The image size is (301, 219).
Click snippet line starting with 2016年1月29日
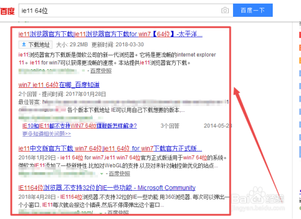(x=123, y=158)
